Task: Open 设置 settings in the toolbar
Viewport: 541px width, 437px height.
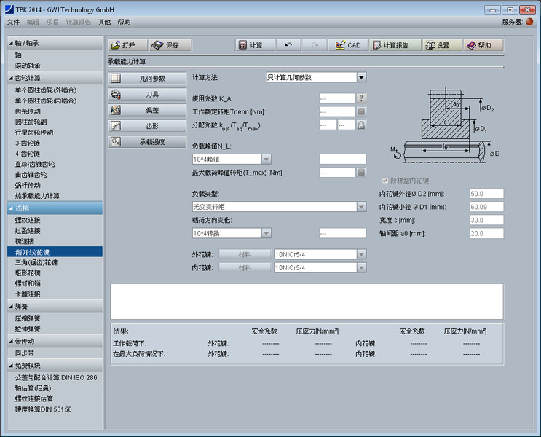Action: (441, 45)
